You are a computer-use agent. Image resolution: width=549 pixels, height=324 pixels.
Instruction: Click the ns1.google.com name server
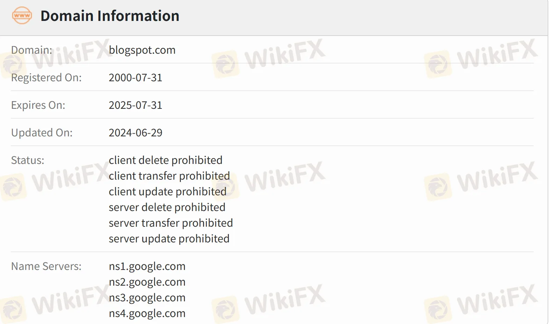pyautogui.click(x=147, y=266)
